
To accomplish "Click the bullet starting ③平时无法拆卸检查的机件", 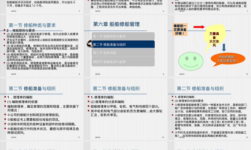I will tap(211, 134).
